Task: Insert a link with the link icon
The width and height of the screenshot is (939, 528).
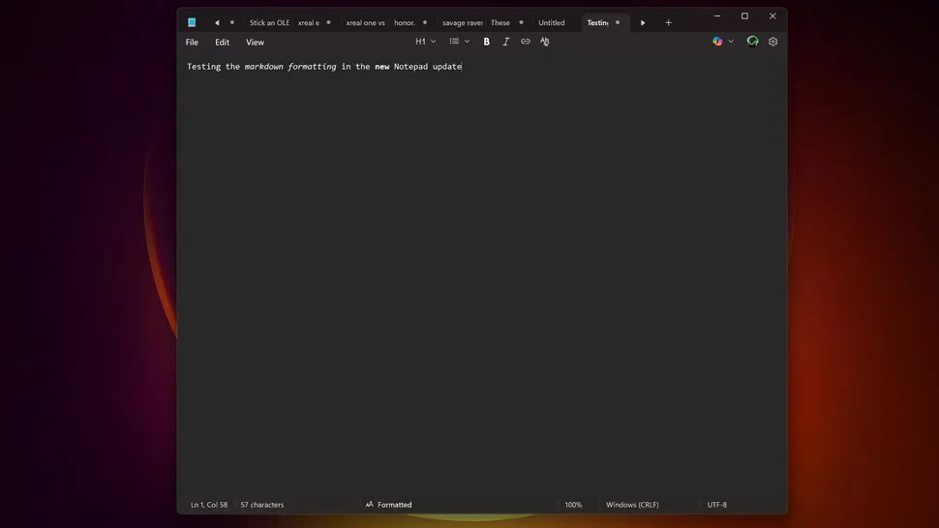Action: [526, 42]
